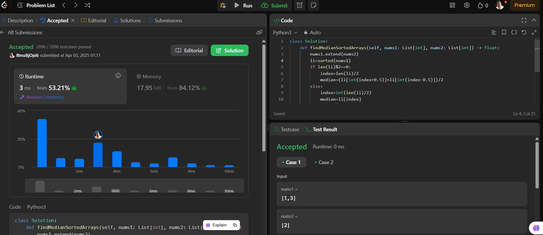Select the Runtime stats card
The width and height of the screenshot is (543, 235).
click(70, 87)
